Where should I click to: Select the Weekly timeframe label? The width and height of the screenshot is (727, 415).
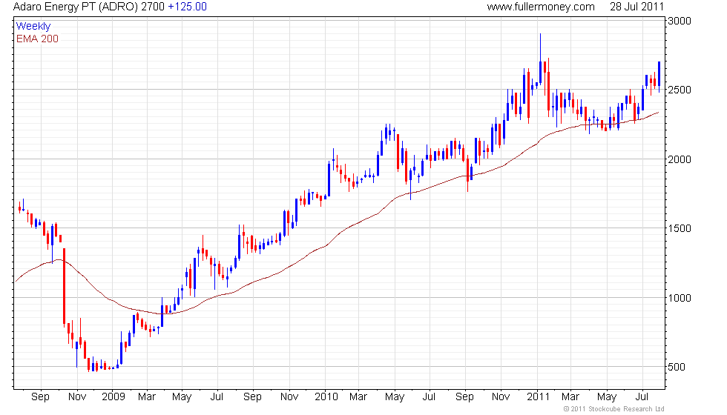(x=33, y=27)
